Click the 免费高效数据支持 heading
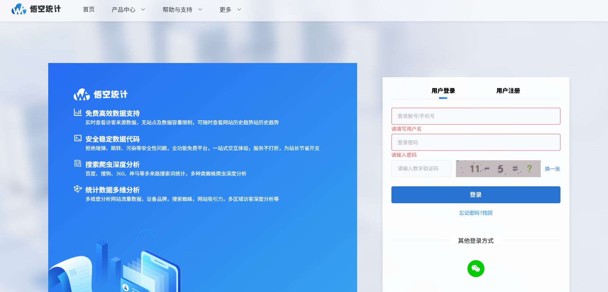 tap(112, 113)
